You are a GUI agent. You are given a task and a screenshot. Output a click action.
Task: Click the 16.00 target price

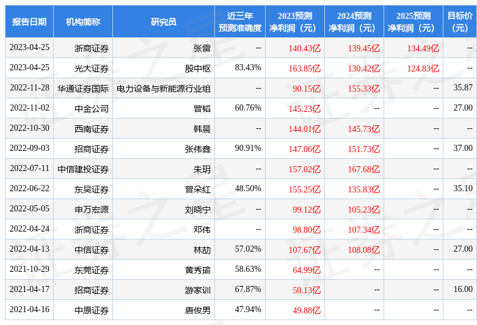(x=463, y=290)
